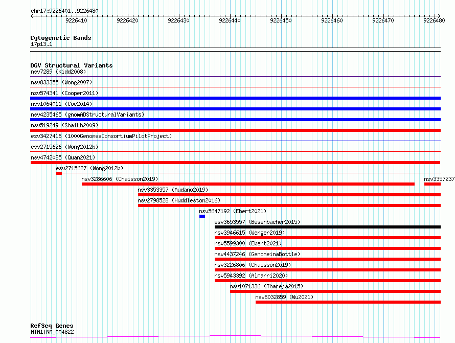Click ruler position 9226460
The image size is (455, 343).
click(x=332, y=20)
